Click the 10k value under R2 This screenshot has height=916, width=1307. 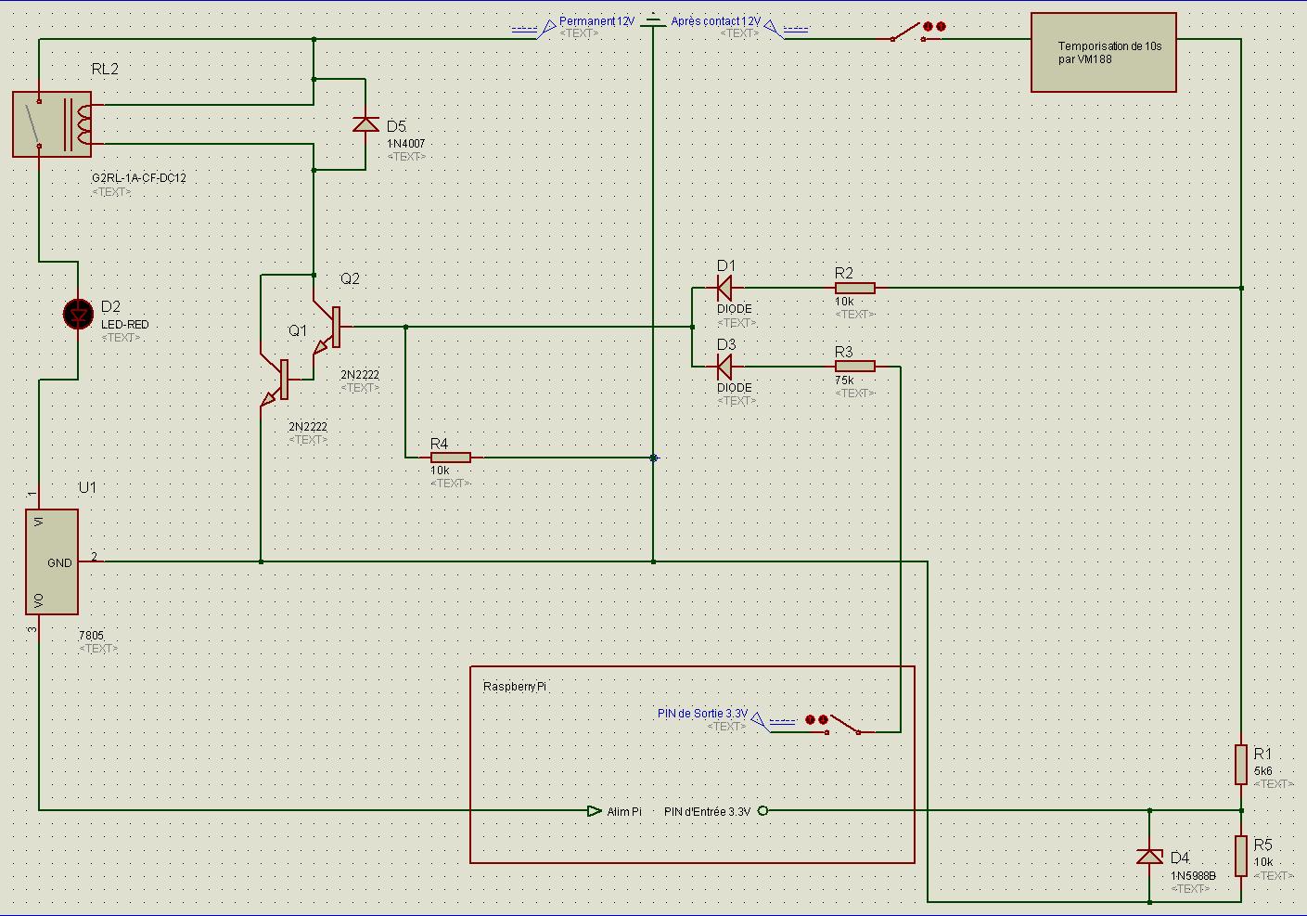pos(844,302)
